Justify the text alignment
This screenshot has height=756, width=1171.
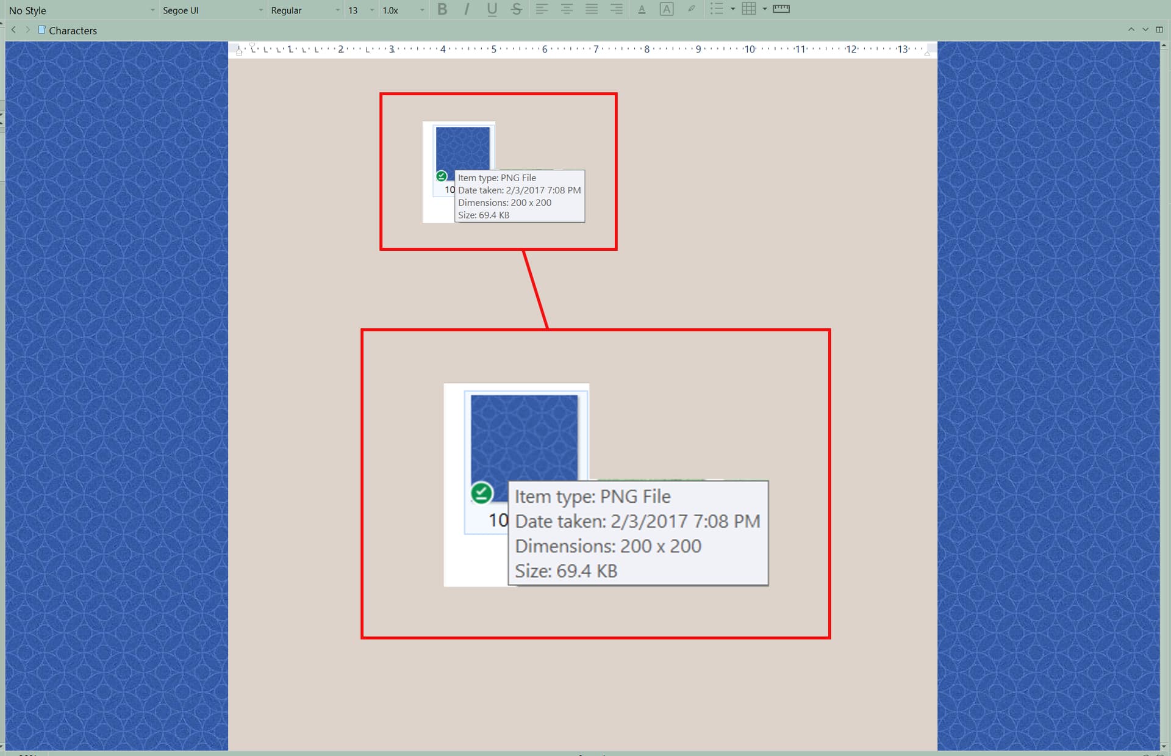[592, 9]
